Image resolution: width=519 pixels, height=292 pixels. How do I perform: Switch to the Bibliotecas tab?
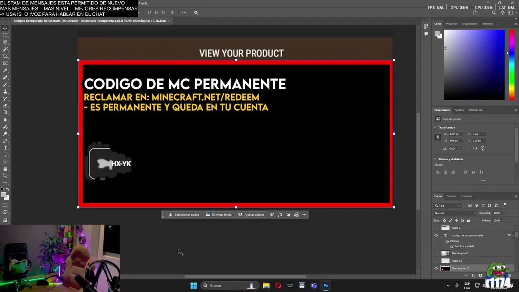pos(476,110)
